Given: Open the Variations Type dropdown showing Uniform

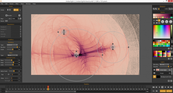Looking at the screenshot, I should click(12, 45).
